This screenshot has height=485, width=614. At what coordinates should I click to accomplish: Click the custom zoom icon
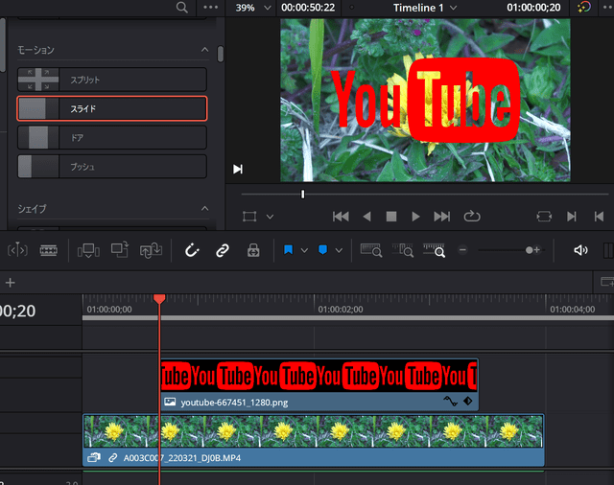tap(434, 250)
